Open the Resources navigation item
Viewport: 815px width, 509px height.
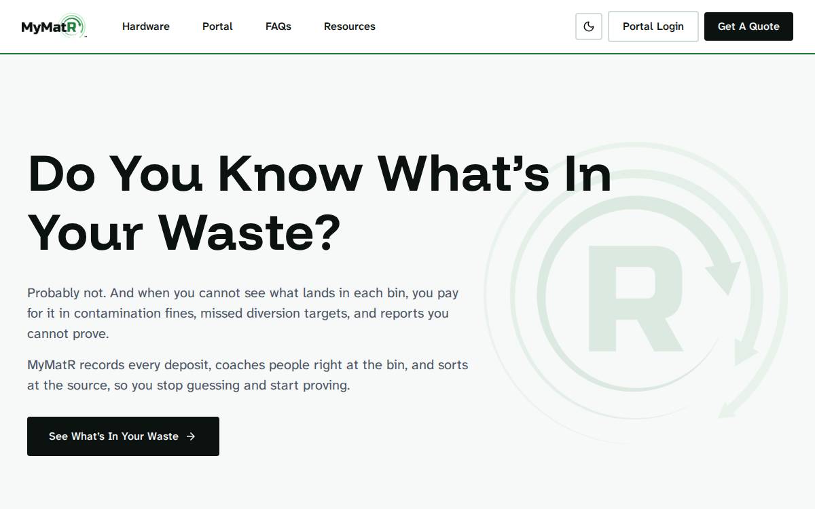coord(350,26)
